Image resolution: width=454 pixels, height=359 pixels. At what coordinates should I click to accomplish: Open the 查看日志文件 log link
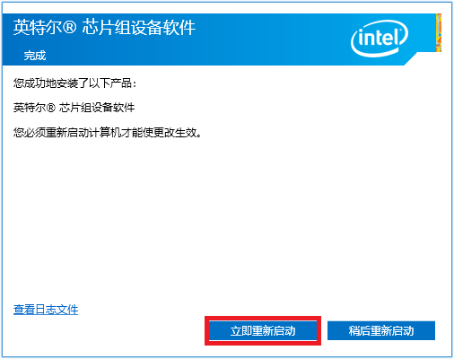[x=46, y=310]
